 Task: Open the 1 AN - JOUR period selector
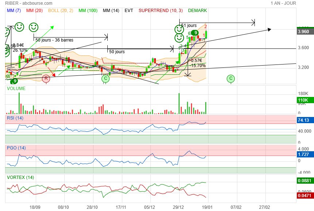point(283,3)
